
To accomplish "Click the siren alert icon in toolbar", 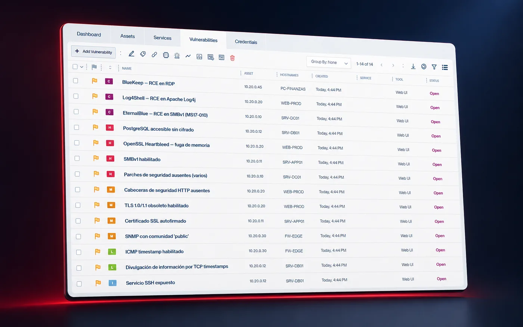I will [x=177, y=56].
